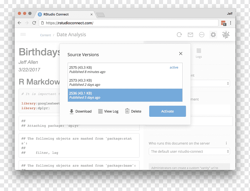Viewport: 250px width, 191px height.
Task: Download the selected source version
Action: coord(81,111)
